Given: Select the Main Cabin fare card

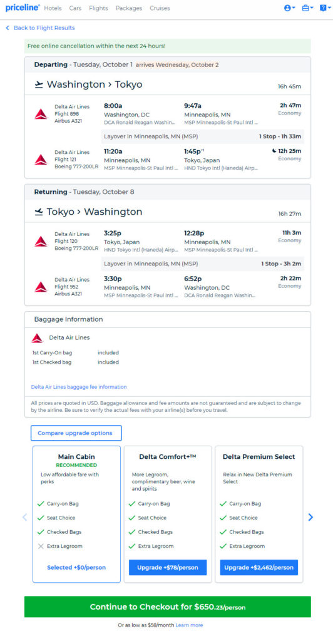Looking at the screenshot, I should click(76, 514).
